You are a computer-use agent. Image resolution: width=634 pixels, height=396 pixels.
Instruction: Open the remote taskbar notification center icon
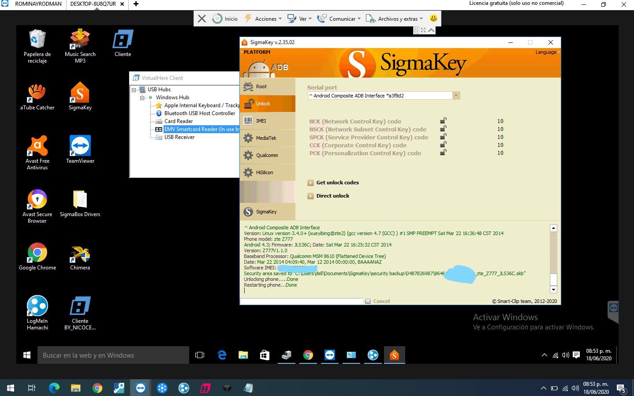[x=576, y=355]
